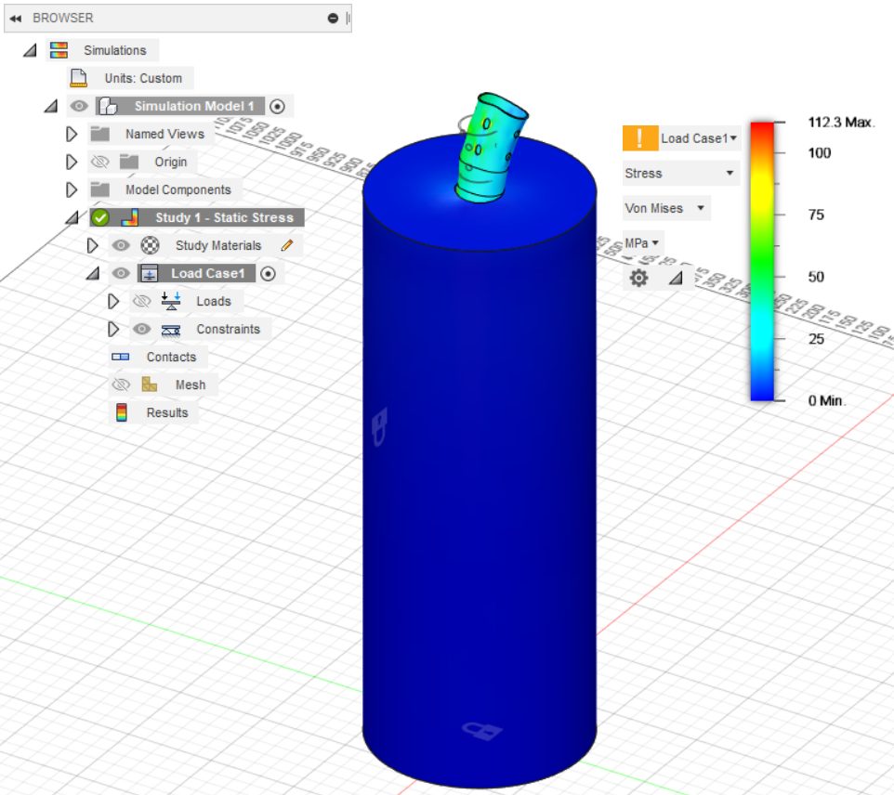Activate Load Case1 radio button in tree

(x=268, y=274)
